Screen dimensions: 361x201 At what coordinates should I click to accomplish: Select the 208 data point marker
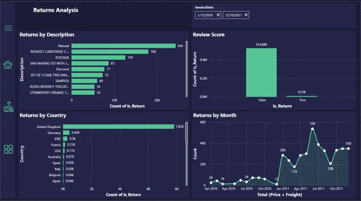click(330, 163)
